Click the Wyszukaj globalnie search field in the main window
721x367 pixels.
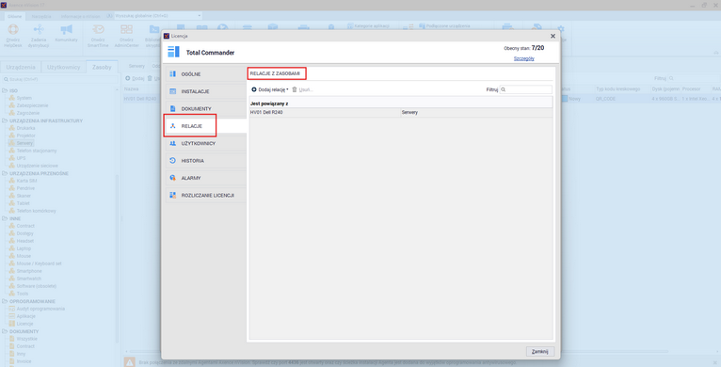pos(158,16)
